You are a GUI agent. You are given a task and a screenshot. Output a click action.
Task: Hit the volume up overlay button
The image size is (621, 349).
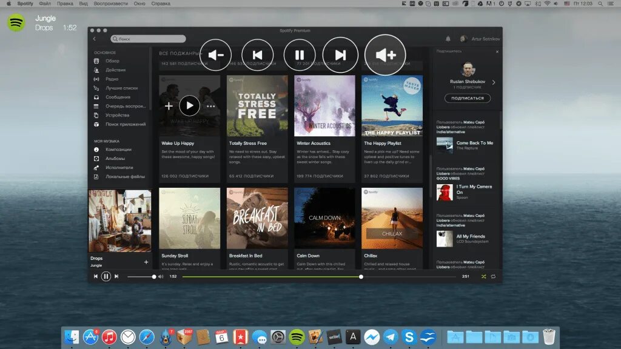click(385, 55)
